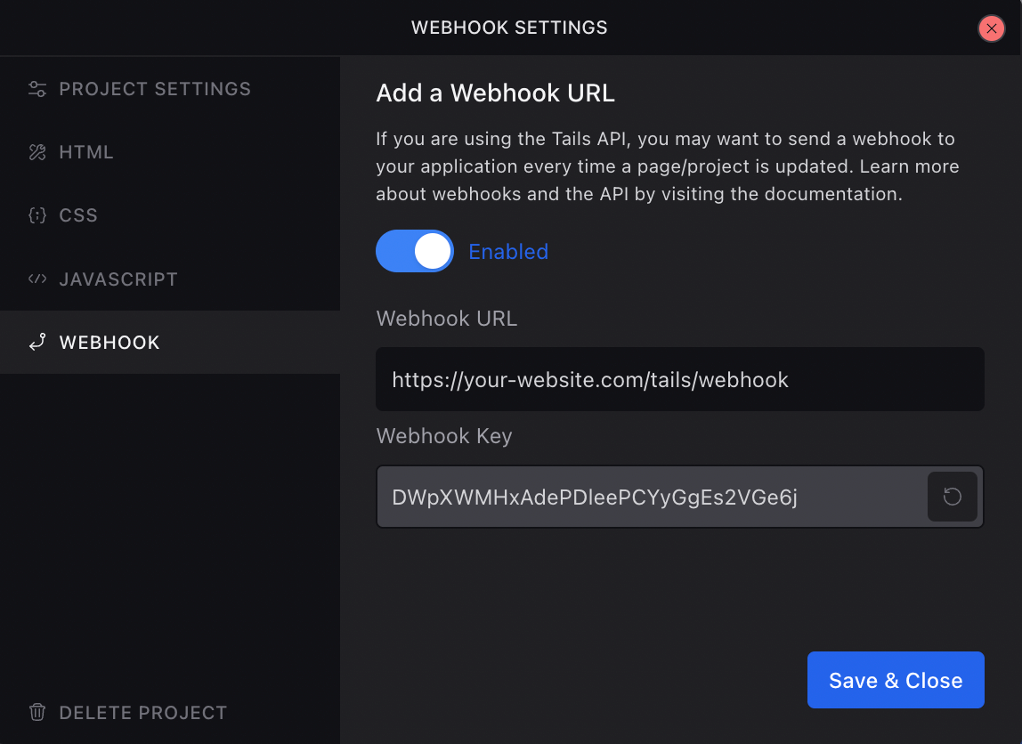1022x744 pixels.
Task: Click inside the Webhook Key field
Action: (x=650, y=497)
